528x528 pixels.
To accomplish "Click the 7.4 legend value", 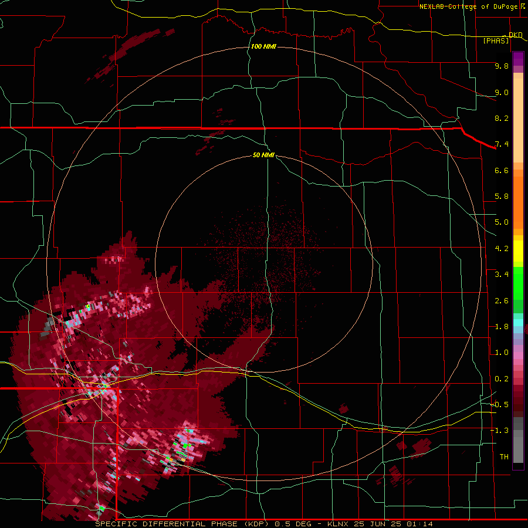I will click(502, 144).
